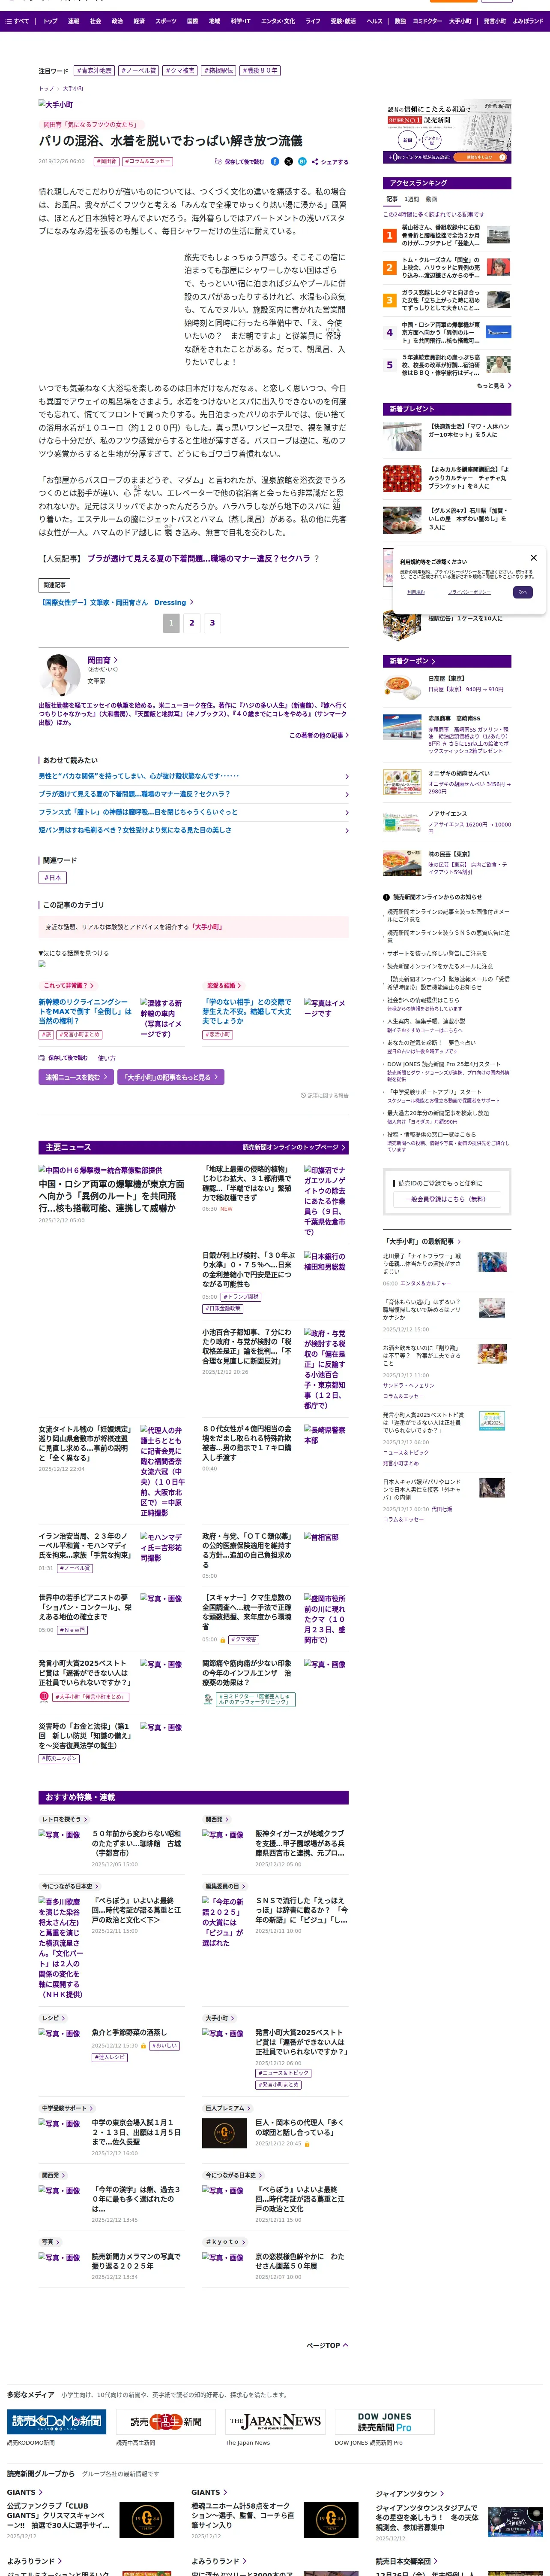Click #青森沖地震 hot word tag
Viewport: 550px width, 2576px height.
coord(95,71)
